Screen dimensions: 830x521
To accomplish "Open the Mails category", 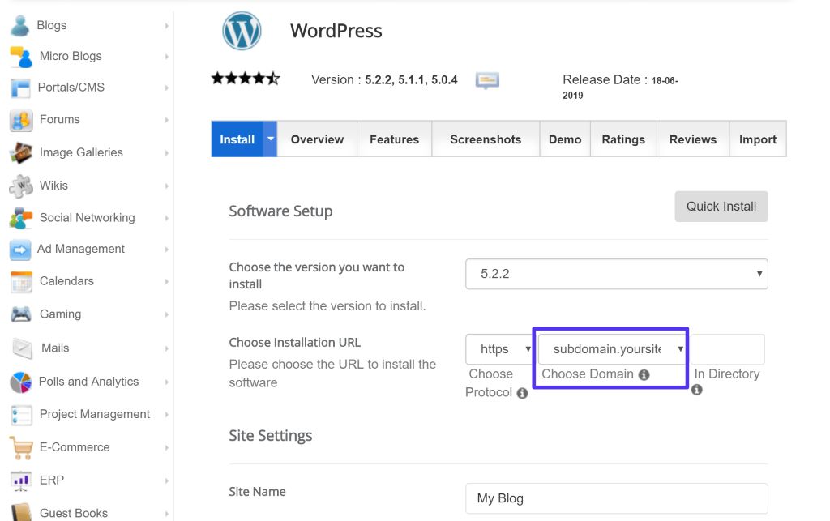I will (x=55, y=348).
